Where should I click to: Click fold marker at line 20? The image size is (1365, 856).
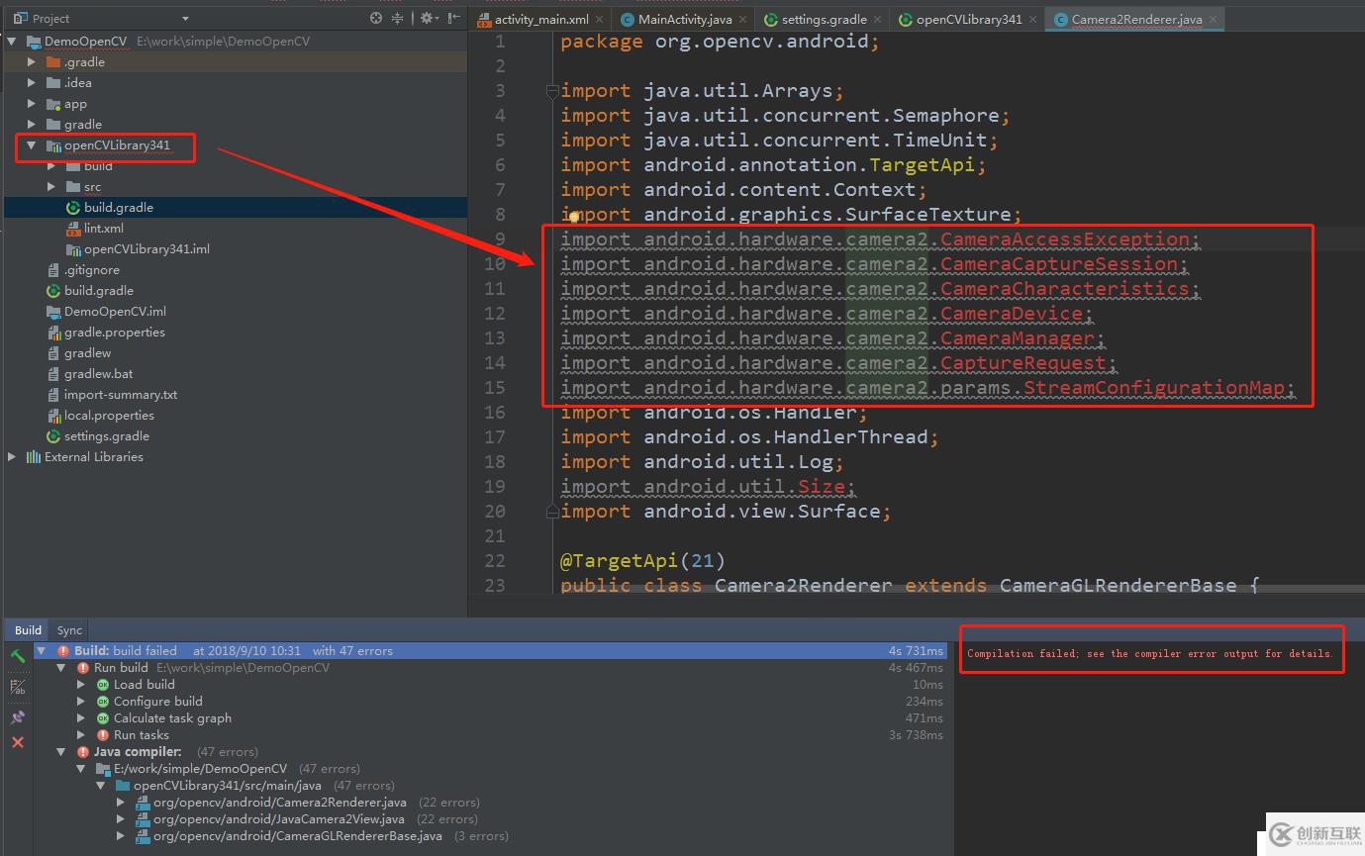(x=552, y=512)
